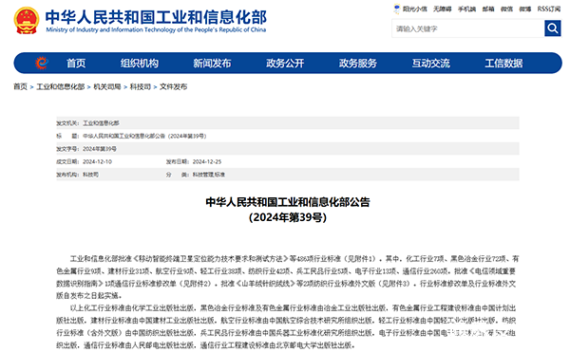Open the 新闻发布 navigation menu
Screen dimensions: 570x352
pos(212,64)
